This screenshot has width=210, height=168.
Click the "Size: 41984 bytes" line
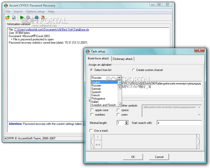click(x=19, y=33)
